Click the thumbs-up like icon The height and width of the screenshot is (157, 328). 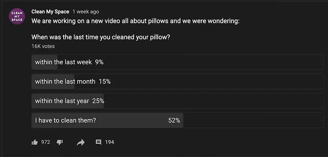[35, 142]
